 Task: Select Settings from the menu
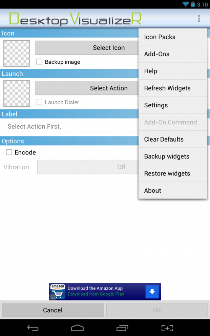click(156, 105)
